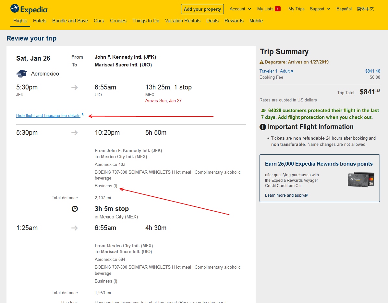
Task: Select the Aeromexico airline logo
Action: [x=21, y=74]
